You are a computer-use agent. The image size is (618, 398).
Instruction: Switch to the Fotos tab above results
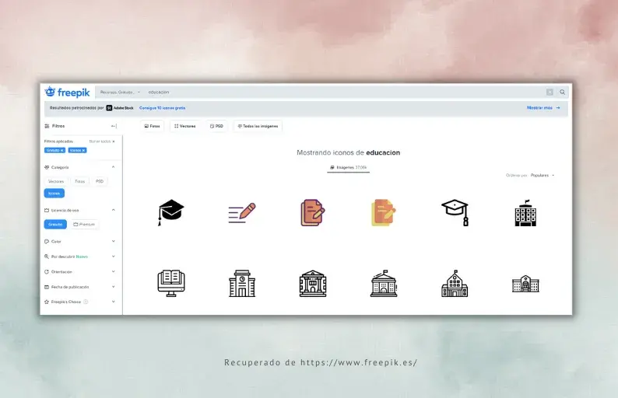152,127
